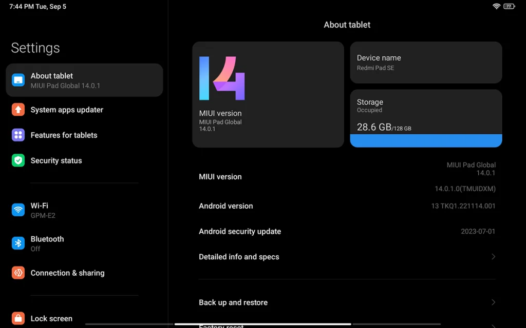Open Connection & sharing settings
The image size is (526, 328).
click(x=84, y=273)
